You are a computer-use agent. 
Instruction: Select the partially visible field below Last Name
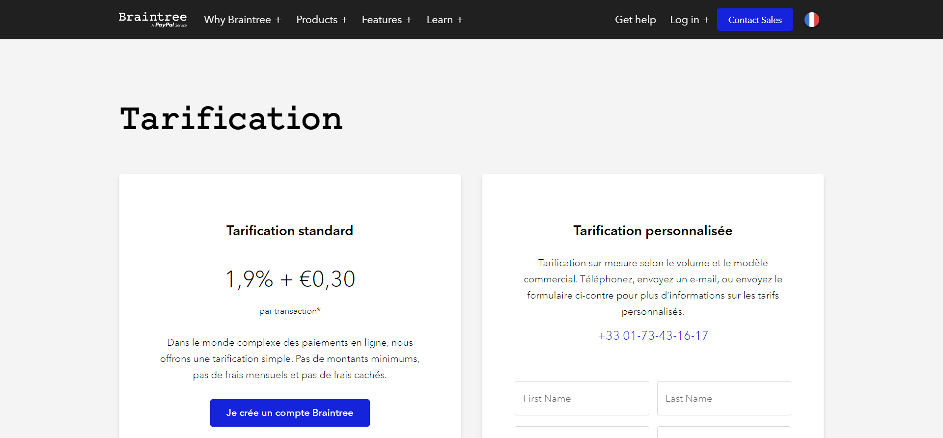[724, 433]
